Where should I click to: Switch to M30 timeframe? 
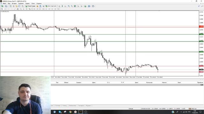[x=43, y=9]
